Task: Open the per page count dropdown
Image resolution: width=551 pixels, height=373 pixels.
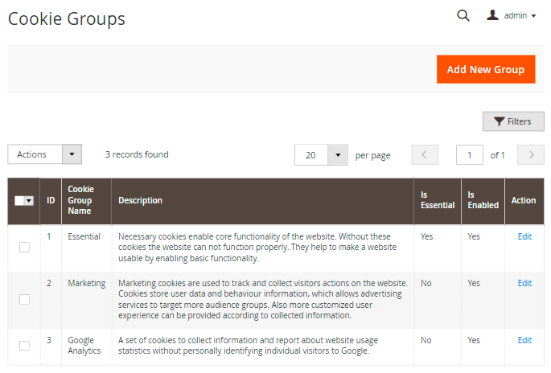Action: point(321,155)
